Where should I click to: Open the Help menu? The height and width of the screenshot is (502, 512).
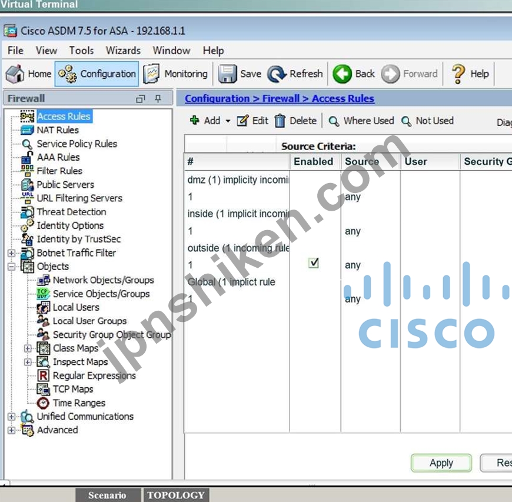coord(213,51)
